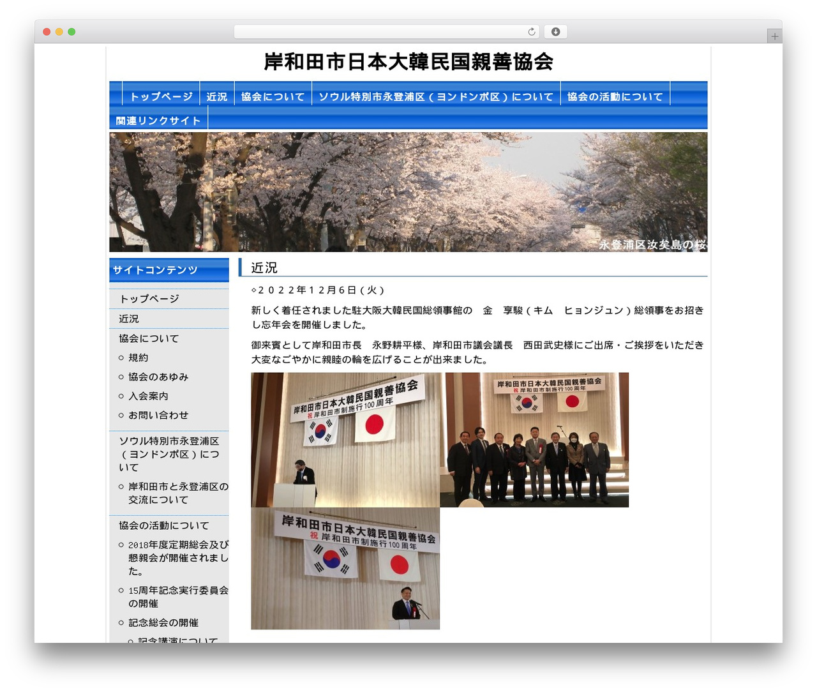Click the 近況 section heading
The width and height of the screenshot is (817, 692).
(x=264, y=267)
